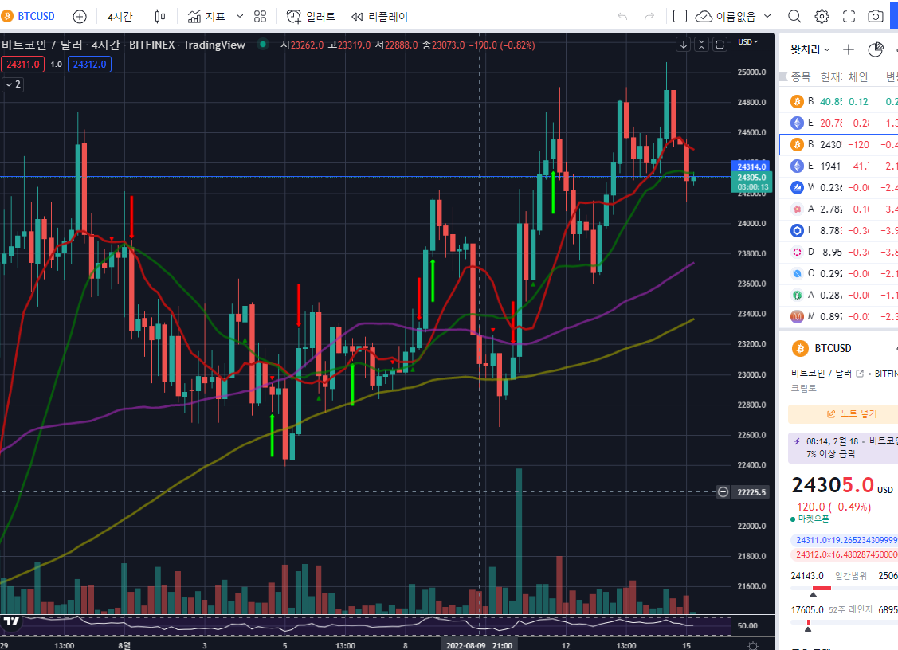Click the TradingView logo on the chart
The height and width of the screenshot is (650, 898).
pos(11,622)
